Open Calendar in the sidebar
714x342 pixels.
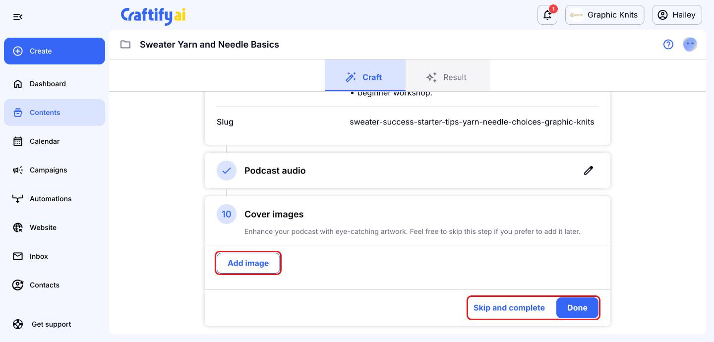[x=55, y=141]
